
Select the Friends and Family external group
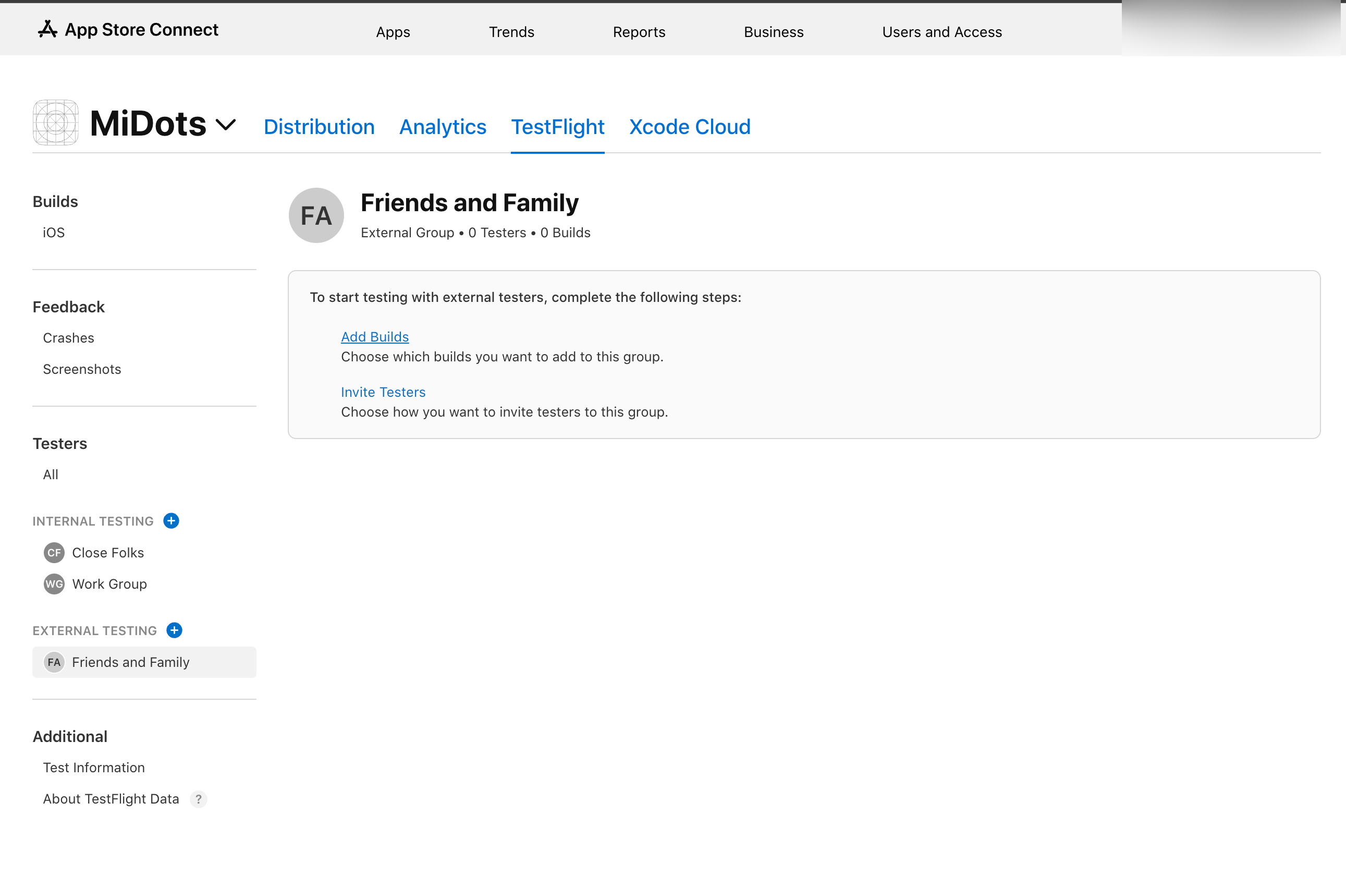pyautogui.click(x=144, y=662)
